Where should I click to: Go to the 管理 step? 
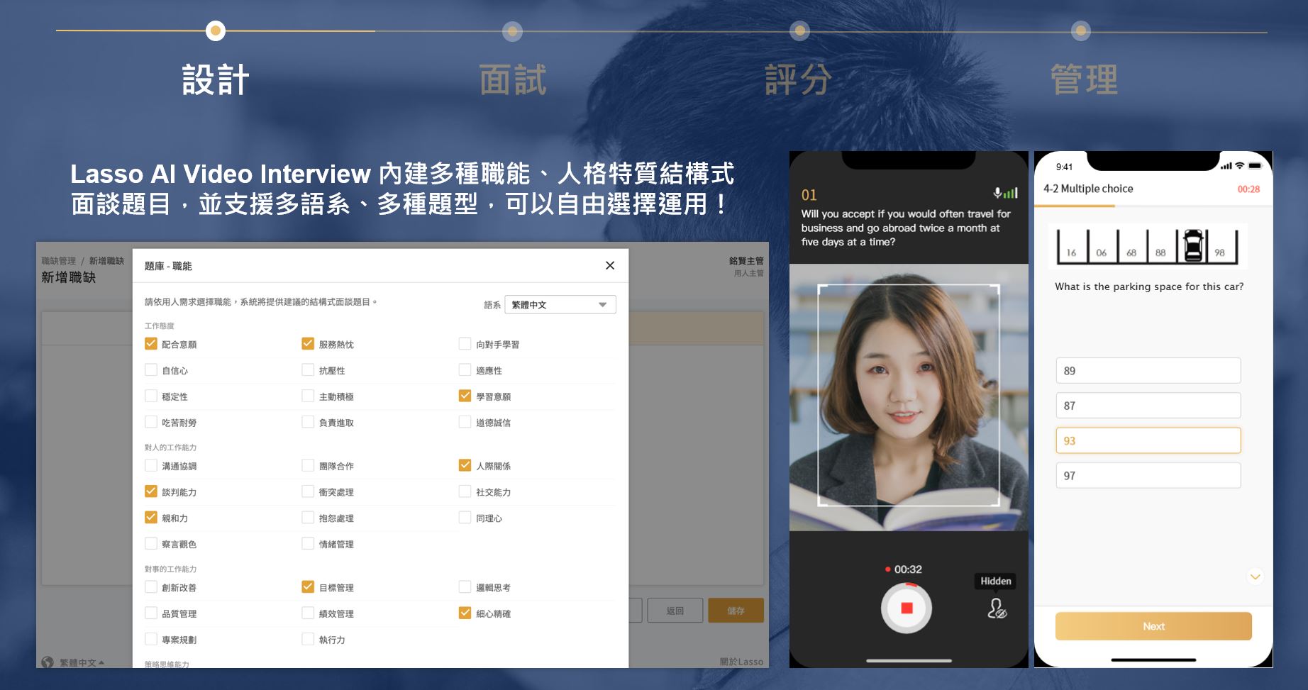click(x=1084, y=79)
